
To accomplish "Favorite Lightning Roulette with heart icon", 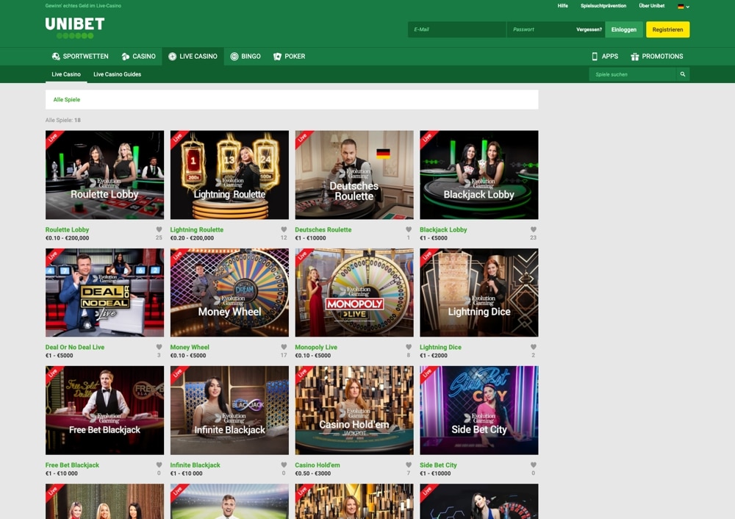I will [284, 229].
